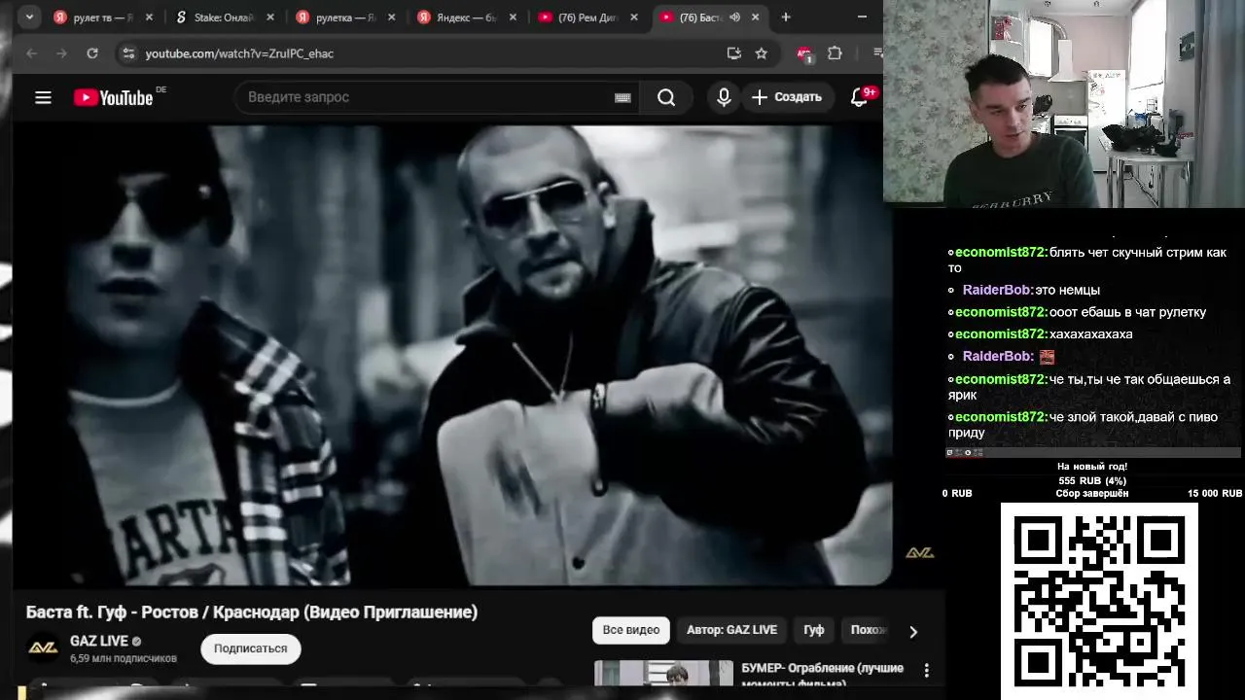Select the 'Все видео' filter chip
1245x700 pixels.
631,630
